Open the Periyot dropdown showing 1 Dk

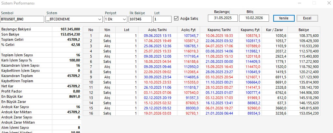click(116, 19)
